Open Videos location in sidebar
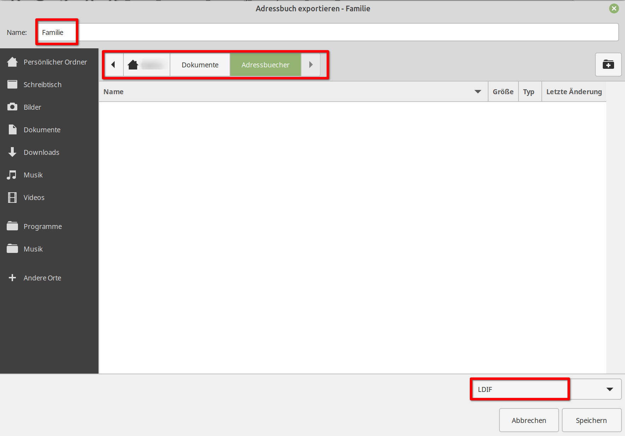Screen dimensions: 625x436 click(x=34, y=198)
